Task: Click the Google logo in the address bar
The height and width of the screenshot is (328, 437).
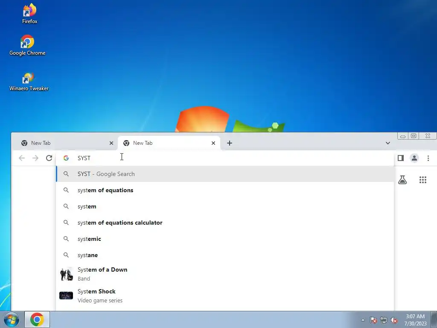Action: pos(66,158)
